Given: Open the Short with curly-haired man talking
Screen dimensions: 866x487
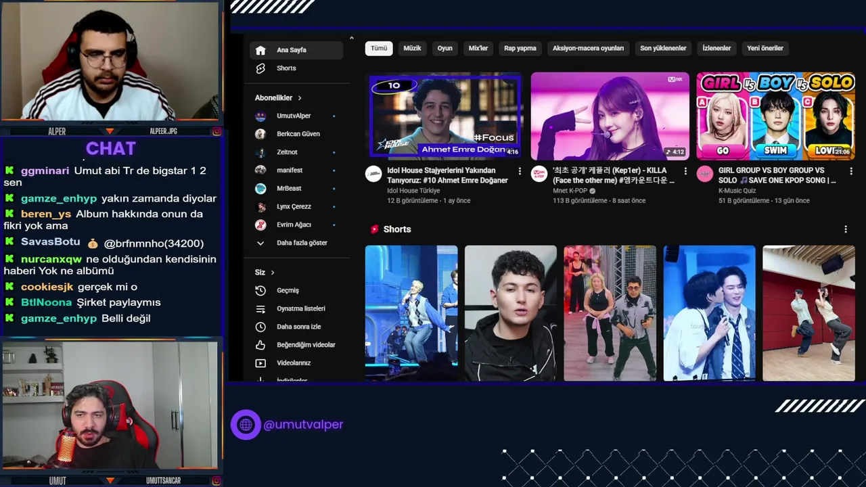Looking at the screenshot, I should pyautogui.click(x=511, y=312).
